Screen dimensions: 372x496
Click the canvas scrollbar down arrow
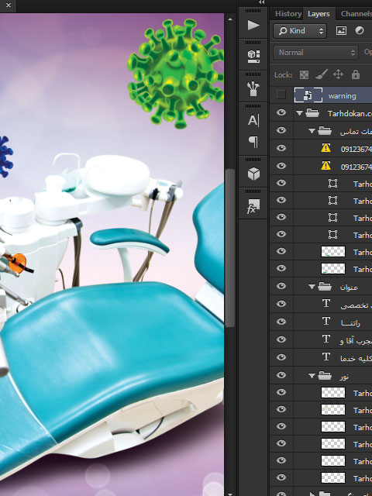[x=230, y=493]
